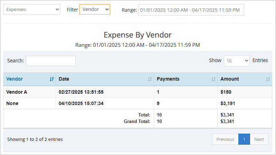Click the Amount column sort arrows icon
This screenshot has width=276, height=155.
tap(268, 79)
